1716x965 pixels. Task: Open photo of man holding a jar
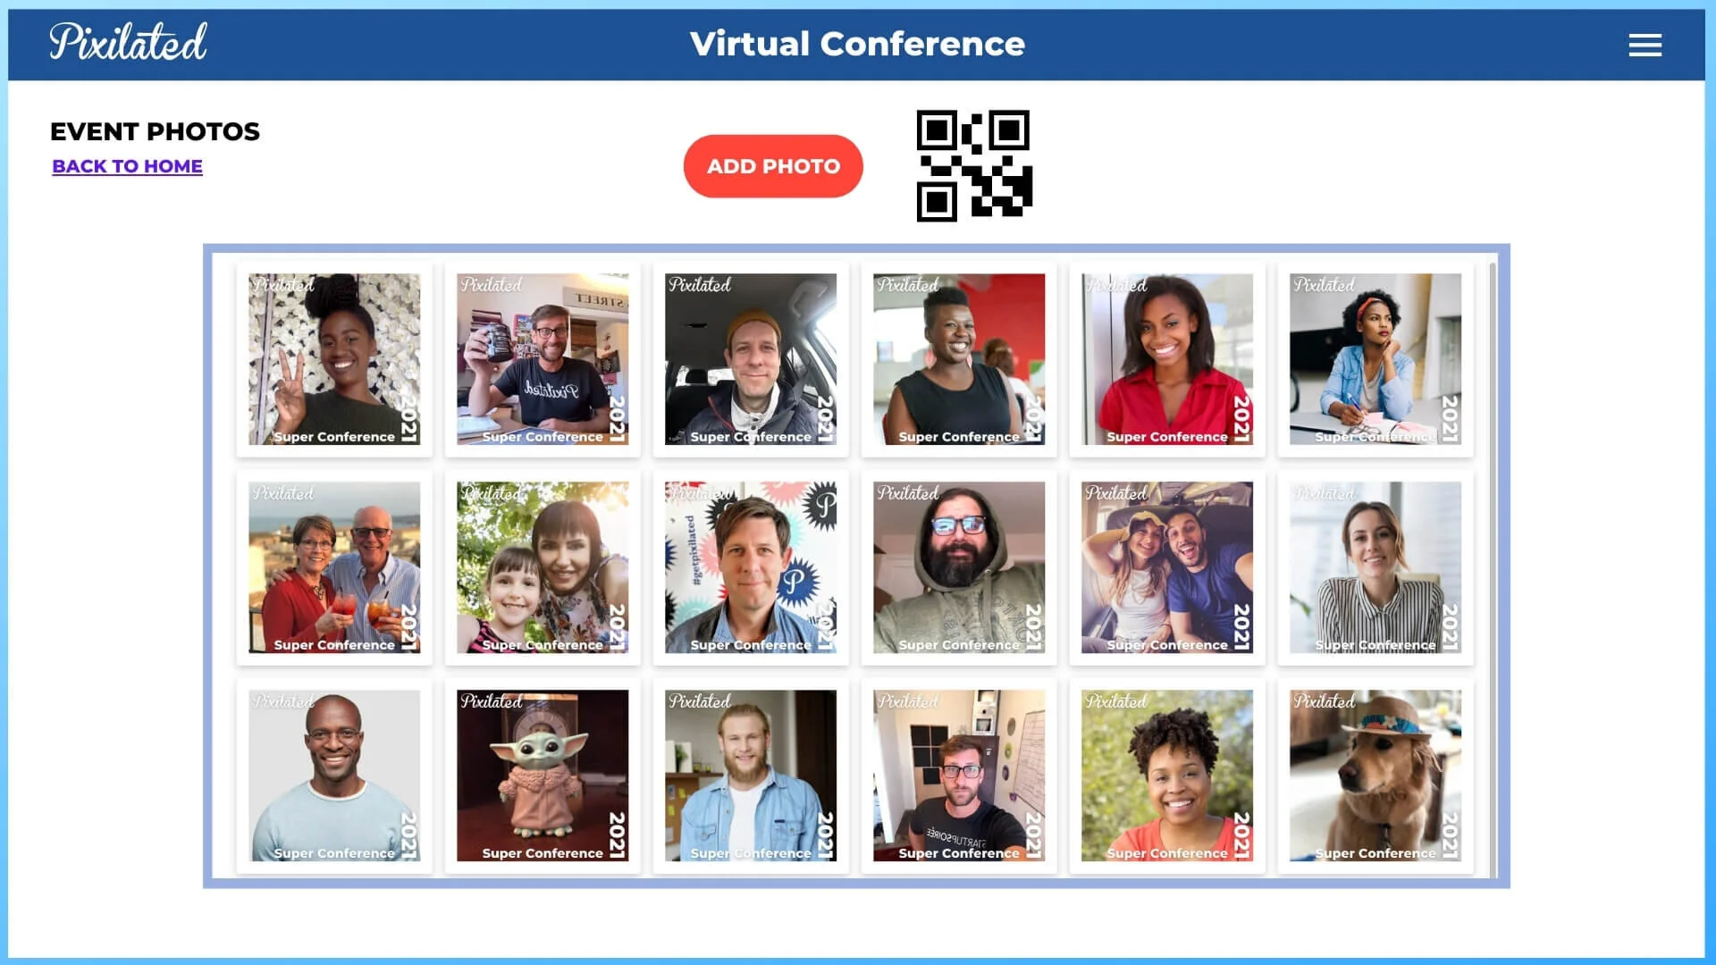[543, 359]
